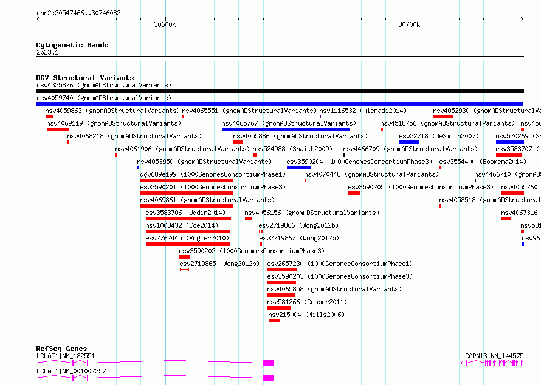The width and height of the screenshot is (541, 385).
Task: Click nsv4058518 variant label
Action: [489, 200]
